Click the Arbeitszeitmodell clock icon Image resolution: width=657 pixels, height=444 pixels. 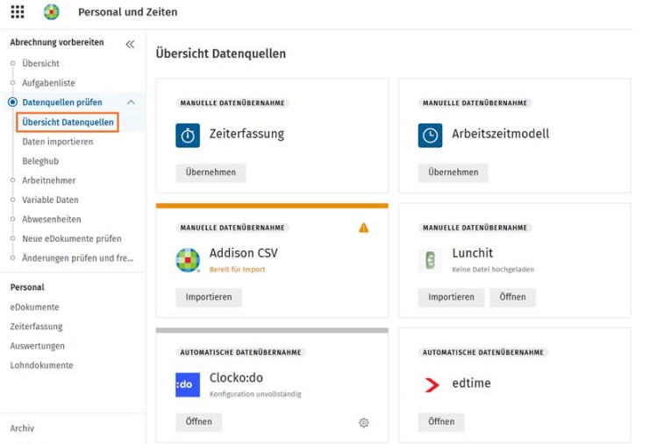tap(430, 135)
